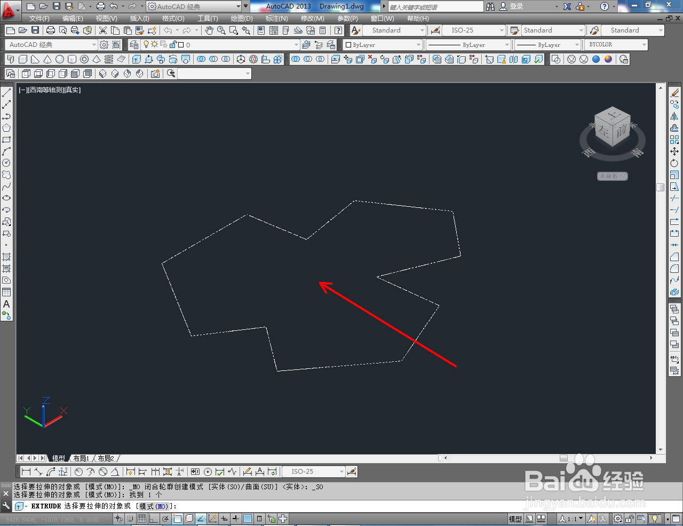Select the Cone solid tool
Viewport: 683px width, 526px height.
click(47, 59)
